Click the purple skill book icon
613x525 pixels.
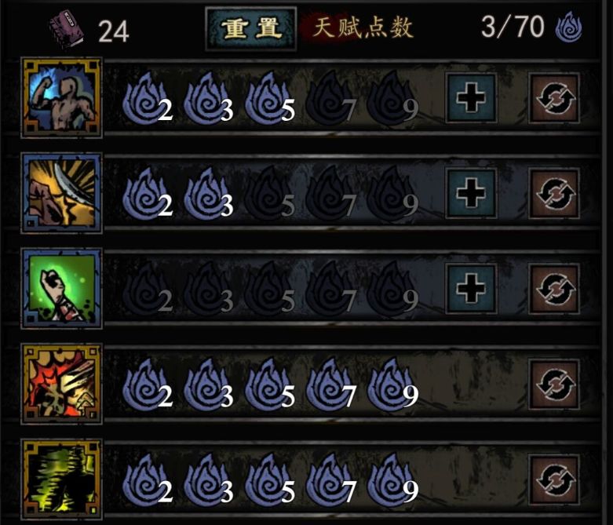tap(67, 30)
